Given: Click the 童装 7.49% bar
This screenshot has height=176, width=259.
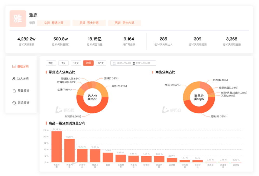Looking at the screenshot, I should click(108, 157).
